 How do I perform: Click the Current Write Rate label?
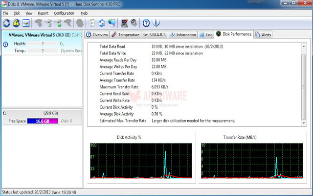pyautogui.click(x=114, y=100)
